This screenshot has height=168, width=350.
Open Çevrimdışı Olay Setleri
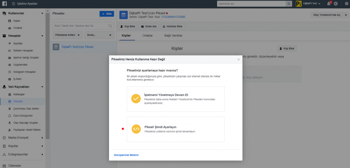coord(26,108)
